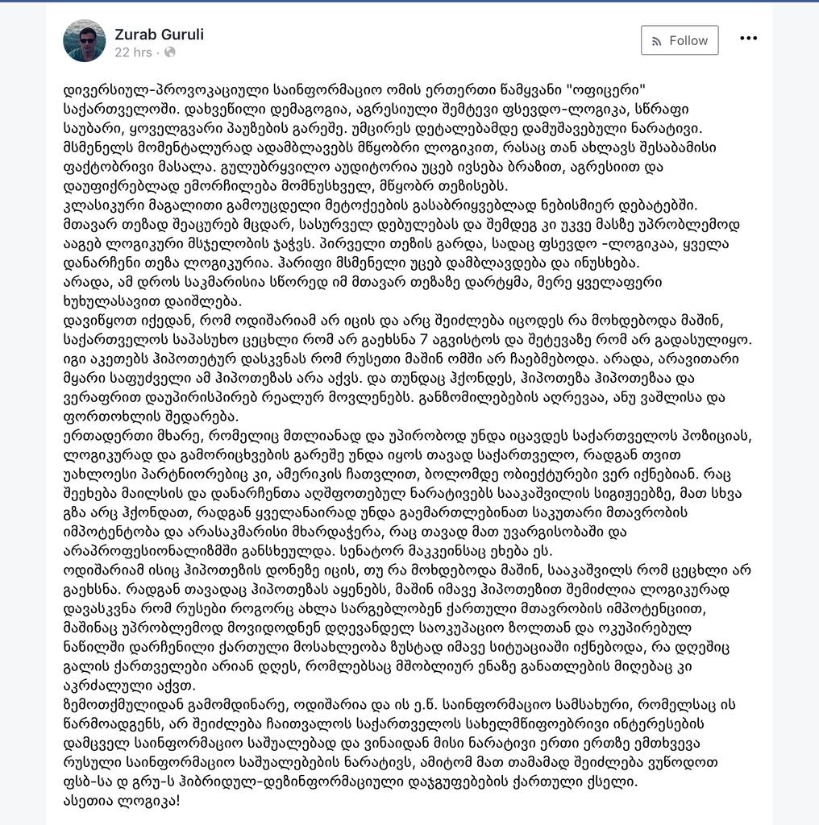Click the feed icon inside Follow button
Viewport: 819px width, 825px height.
[656, 41]
